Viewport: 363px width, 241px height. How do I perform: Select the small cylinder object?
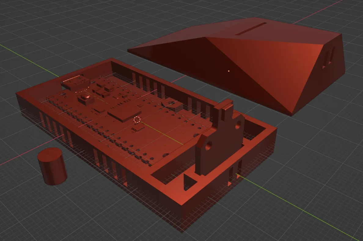(52, 166)
